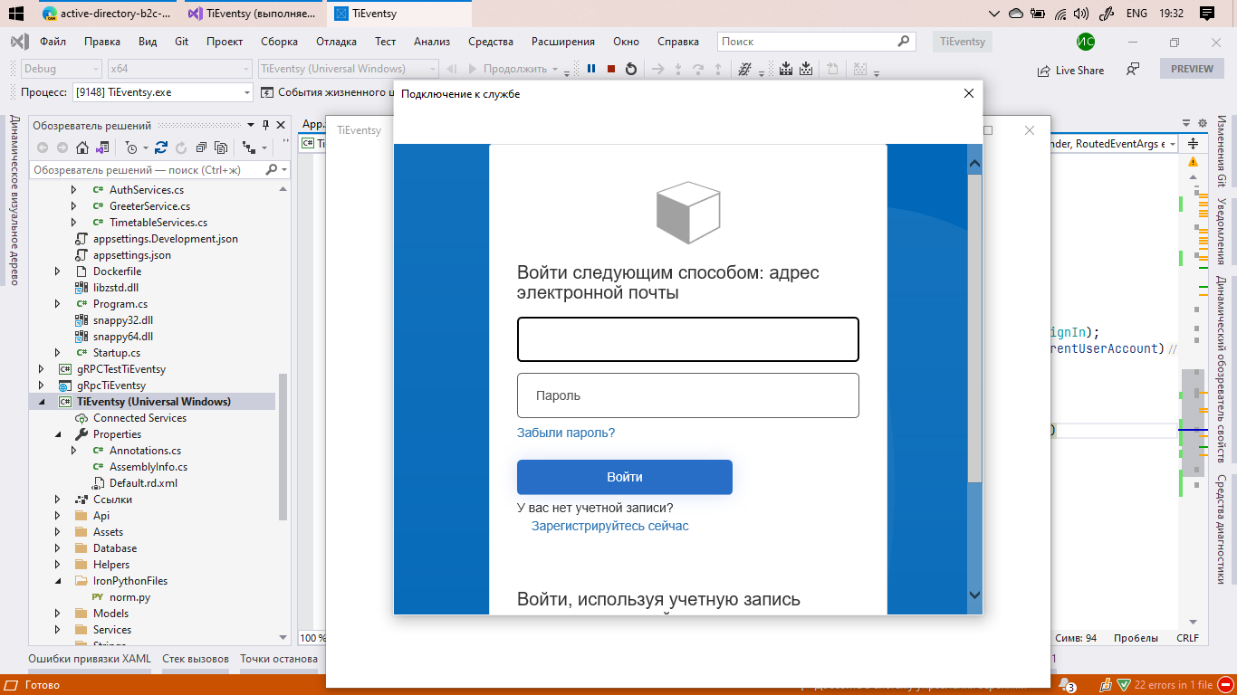Open the Debug configuration dropdown
The height and width of the screenshot is (695, 1237).
(x=61, y=69)
